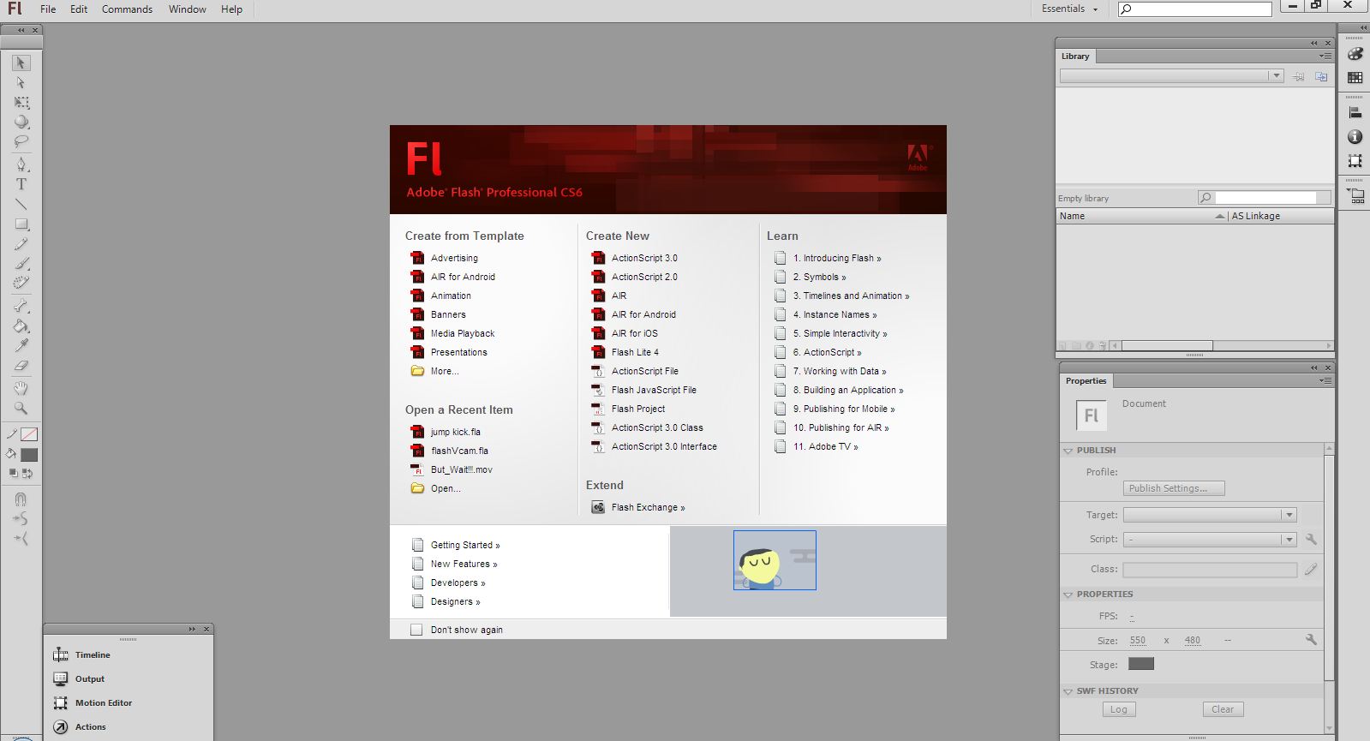Select the Hand tool
The width and height of the screenshot is (1370, 741).
click(21, 388)
